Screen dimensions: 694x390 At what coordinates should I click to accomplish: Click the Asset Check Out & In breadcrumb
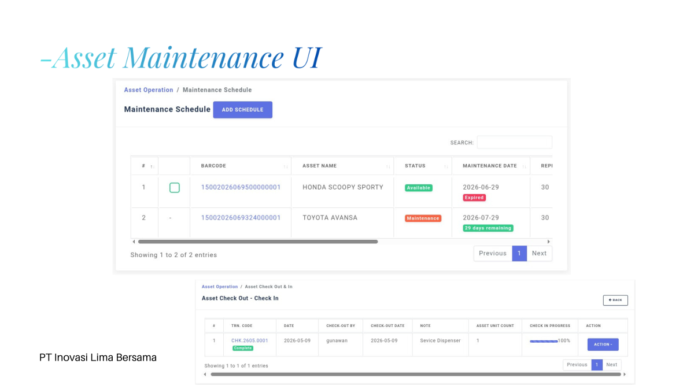(269, 287)
